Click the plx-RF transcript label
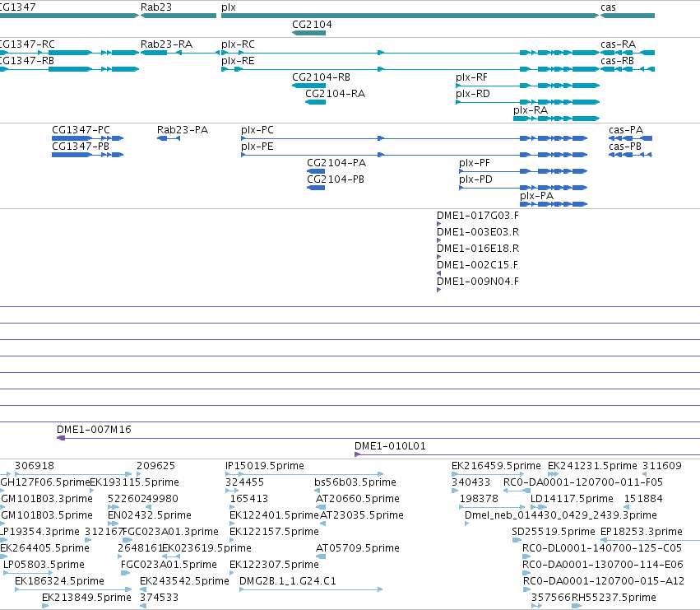The image size is (700, 610). click(x=471, y=77)
